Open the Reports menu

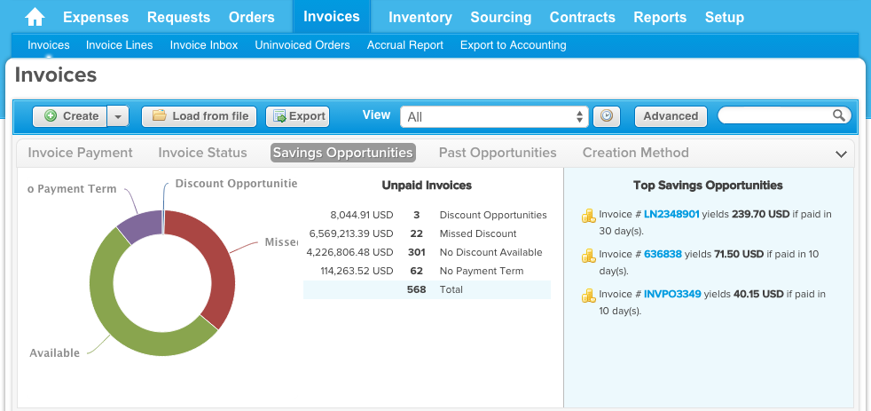point(660,17)
